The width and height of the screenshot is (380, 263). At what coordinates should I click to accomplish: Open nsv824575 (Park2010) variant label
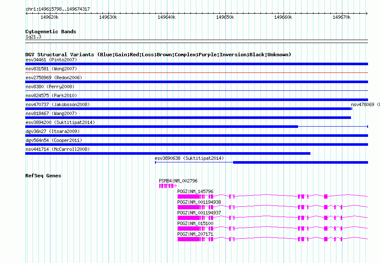[51, 95]
